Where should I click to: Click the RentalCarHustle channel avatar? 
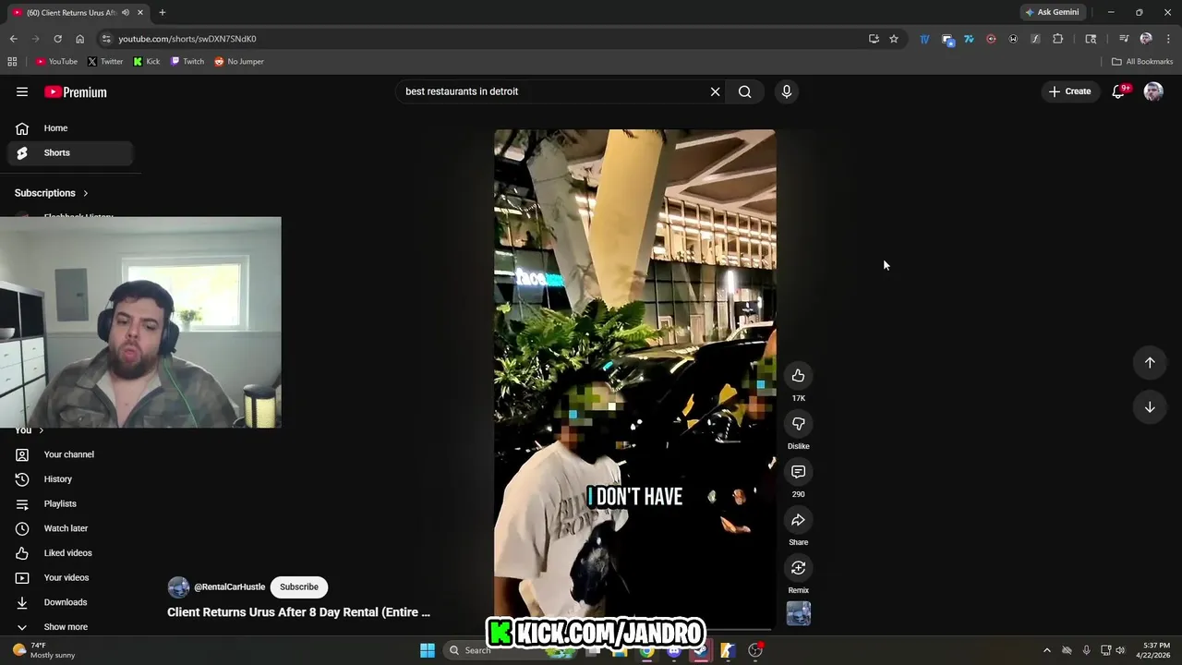[178, 587]
